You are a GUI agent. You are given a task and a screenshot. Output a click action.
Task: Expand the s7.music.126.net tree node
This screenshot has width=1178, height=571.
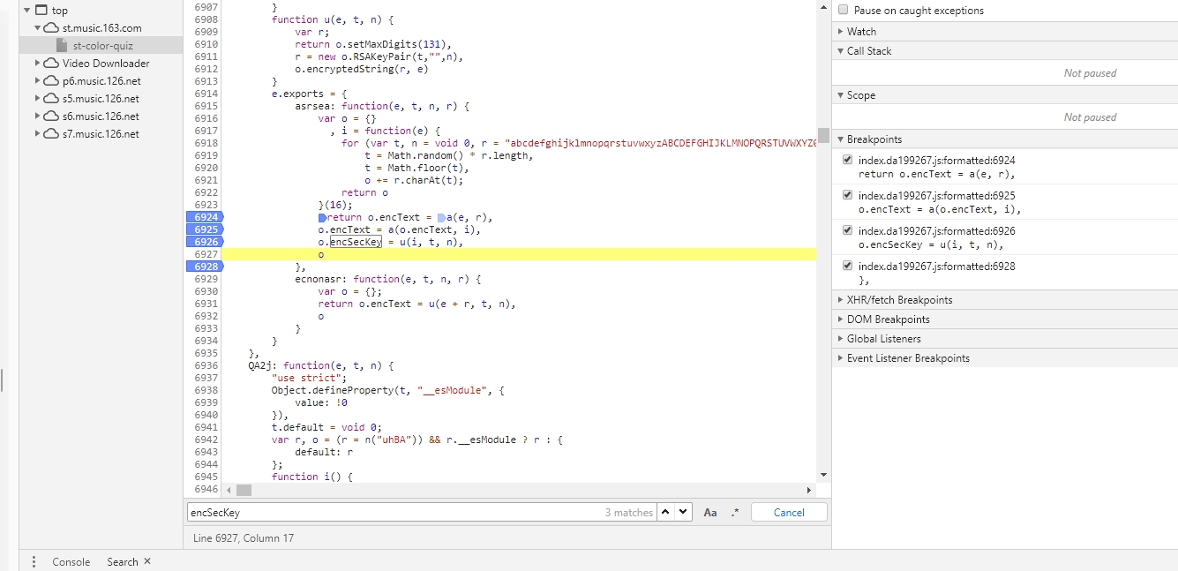click(x=38, y=134)
